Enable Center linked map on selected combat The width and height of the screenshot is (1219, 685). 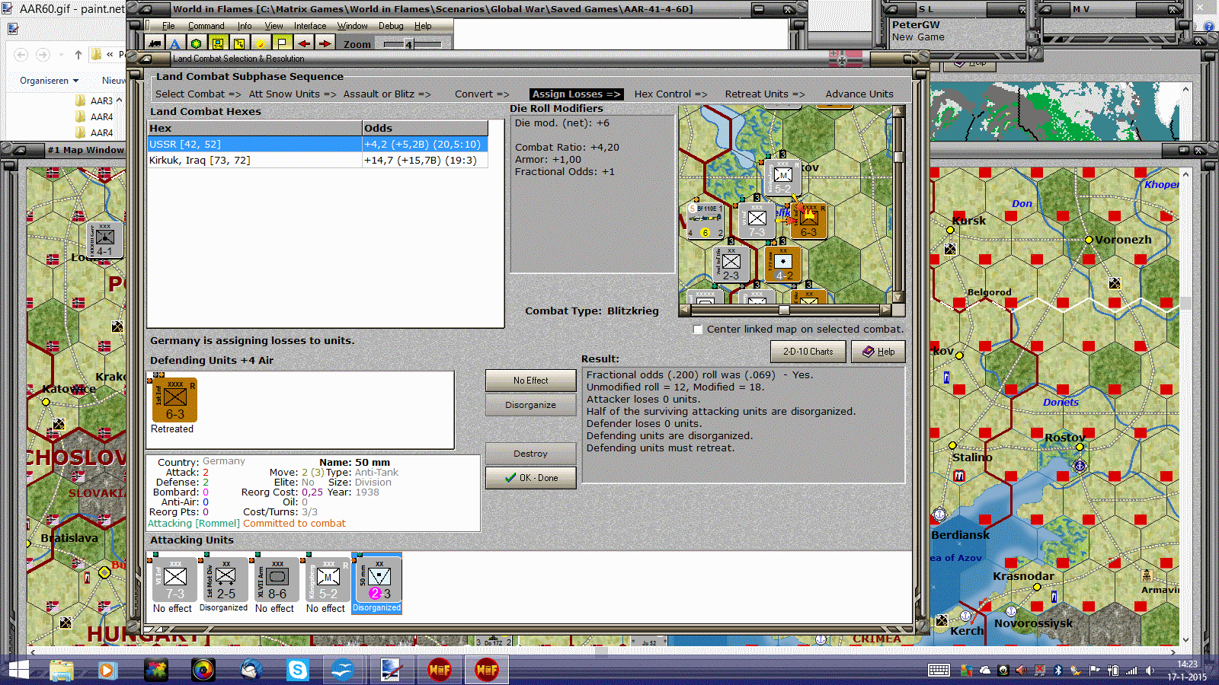698,330
